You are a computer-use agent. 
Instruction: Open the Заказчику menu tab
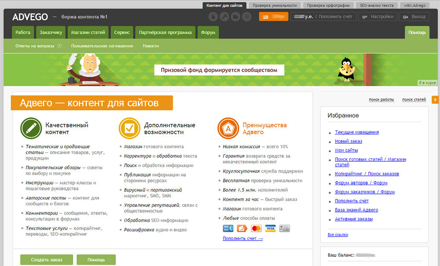coord(51,32)
